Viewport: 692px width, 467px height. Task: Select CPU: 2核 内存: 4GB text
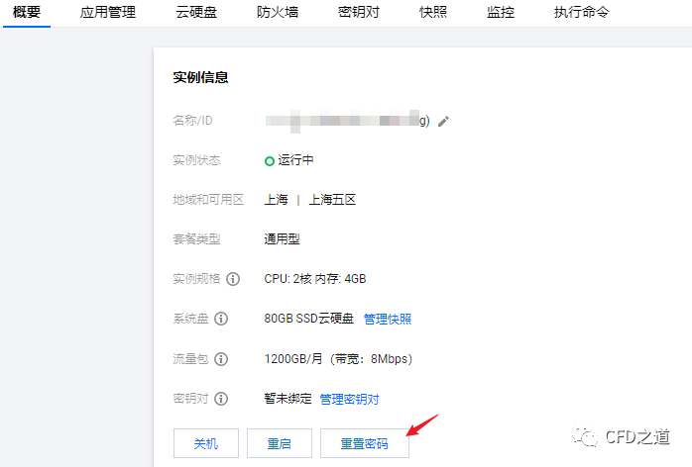[315, 279]
